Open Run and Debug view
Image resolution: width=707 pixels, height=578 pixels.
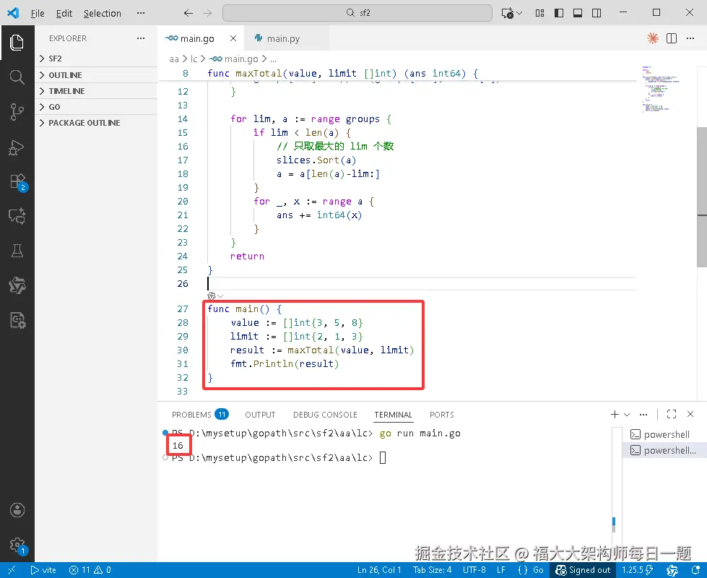(17, 147)
